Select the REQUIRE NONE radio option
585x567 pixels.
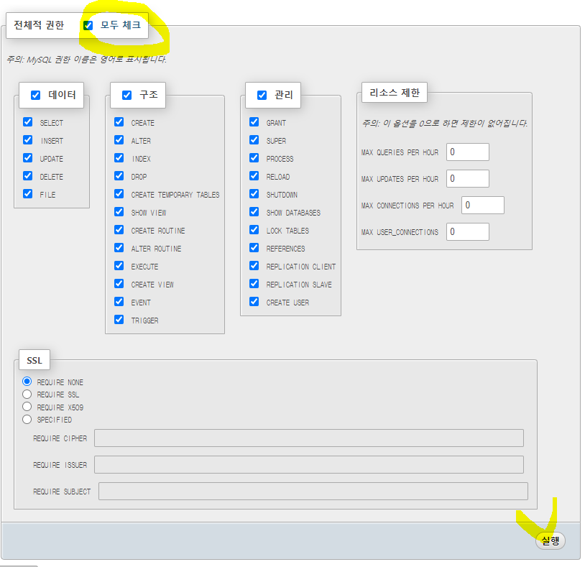27,381
